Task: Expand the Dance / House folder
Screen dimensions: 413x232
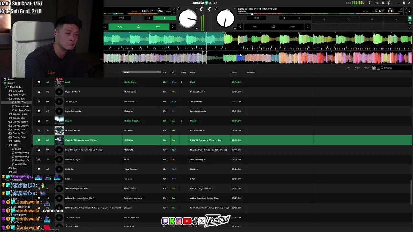Action: 8,114
